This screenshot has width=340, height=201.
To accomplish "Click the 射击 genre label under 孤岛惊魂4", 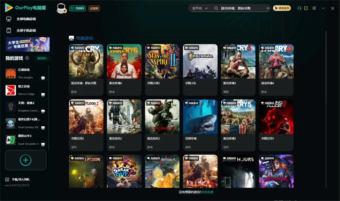I will (x=264, y=92).
